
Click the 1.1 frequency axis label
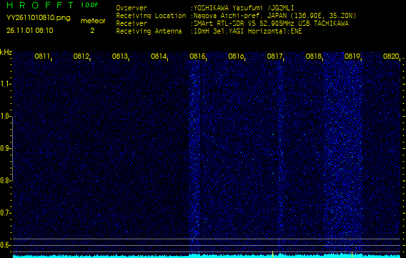coord(5,84)
